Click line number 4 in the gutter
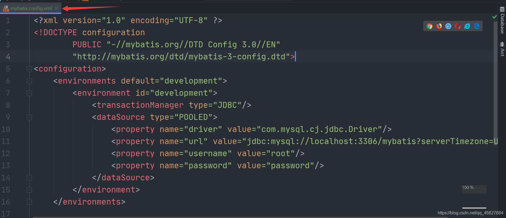 point(8,57)
